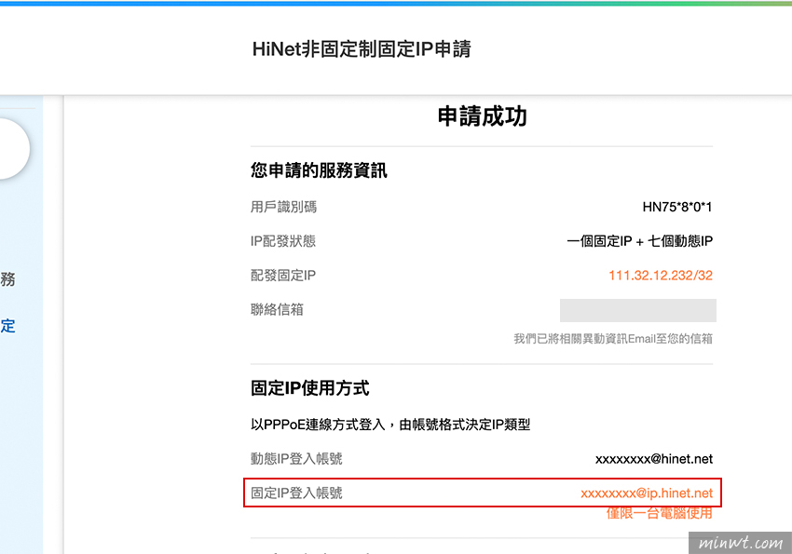Click the 僅限一台電腦使用 notice

pyautogui.click(x=659, y=514)
